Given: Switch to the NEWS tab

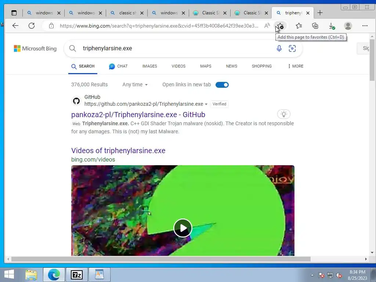Looking at the screenshot, I should click(x=231, y=66).
